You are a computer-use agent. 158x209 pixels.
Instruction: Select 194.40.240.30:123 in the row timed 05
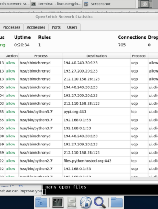click(x=81, y=87)
